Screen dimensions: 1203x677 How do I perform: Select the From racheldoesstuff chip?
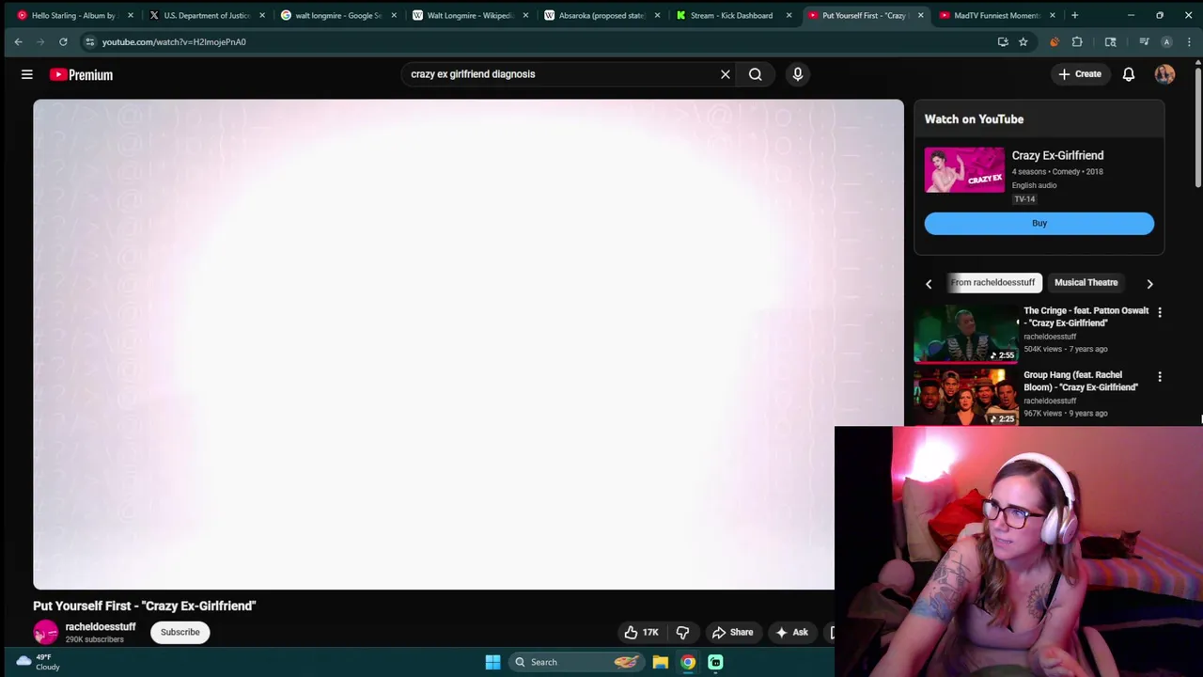pyautogui.click(x=992, y=282)
